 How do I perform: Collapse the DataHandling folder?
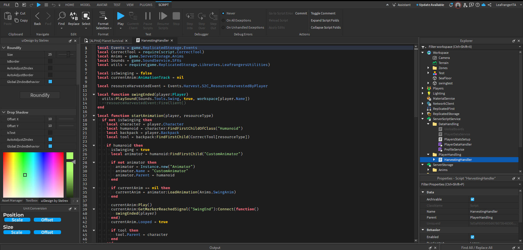pyautogui.click(x=428, y=124)
